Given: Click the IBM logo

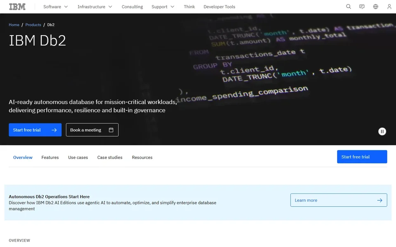Looking at the screenshot, I should tap(17, 7).
